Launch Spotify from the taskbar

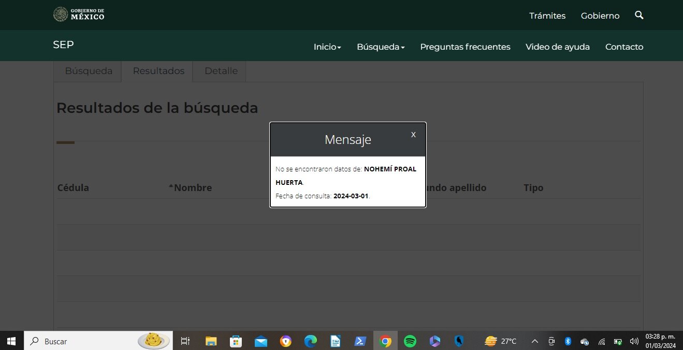click(410, 341)
